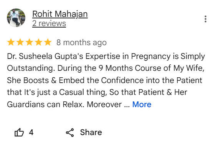Click the Share button label
This screenshot has height=150, width=218.
pos(91,132)
